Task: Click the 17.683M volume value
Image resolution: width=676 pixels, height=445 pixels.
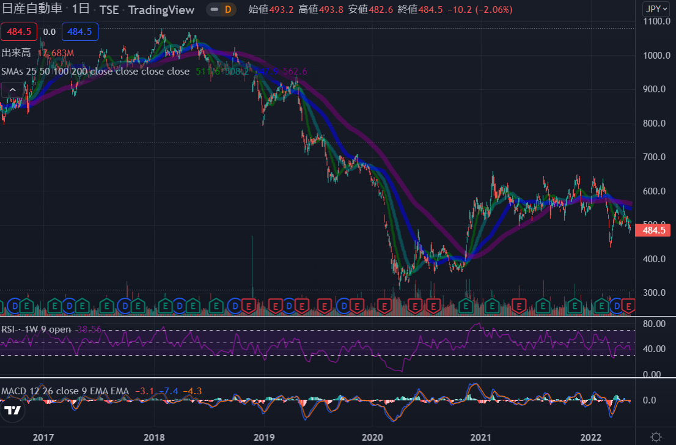Action: (56, 53)
